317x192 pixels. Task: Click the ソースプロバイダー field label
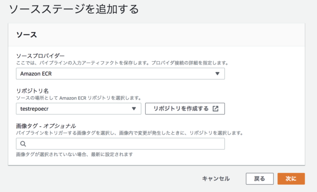(41, 56)
